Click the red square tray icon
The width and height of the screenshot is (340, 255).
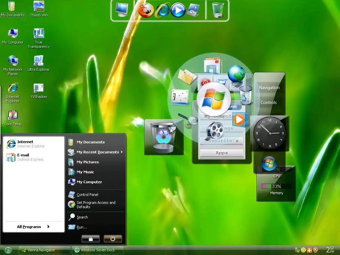[x=309, y=250]
